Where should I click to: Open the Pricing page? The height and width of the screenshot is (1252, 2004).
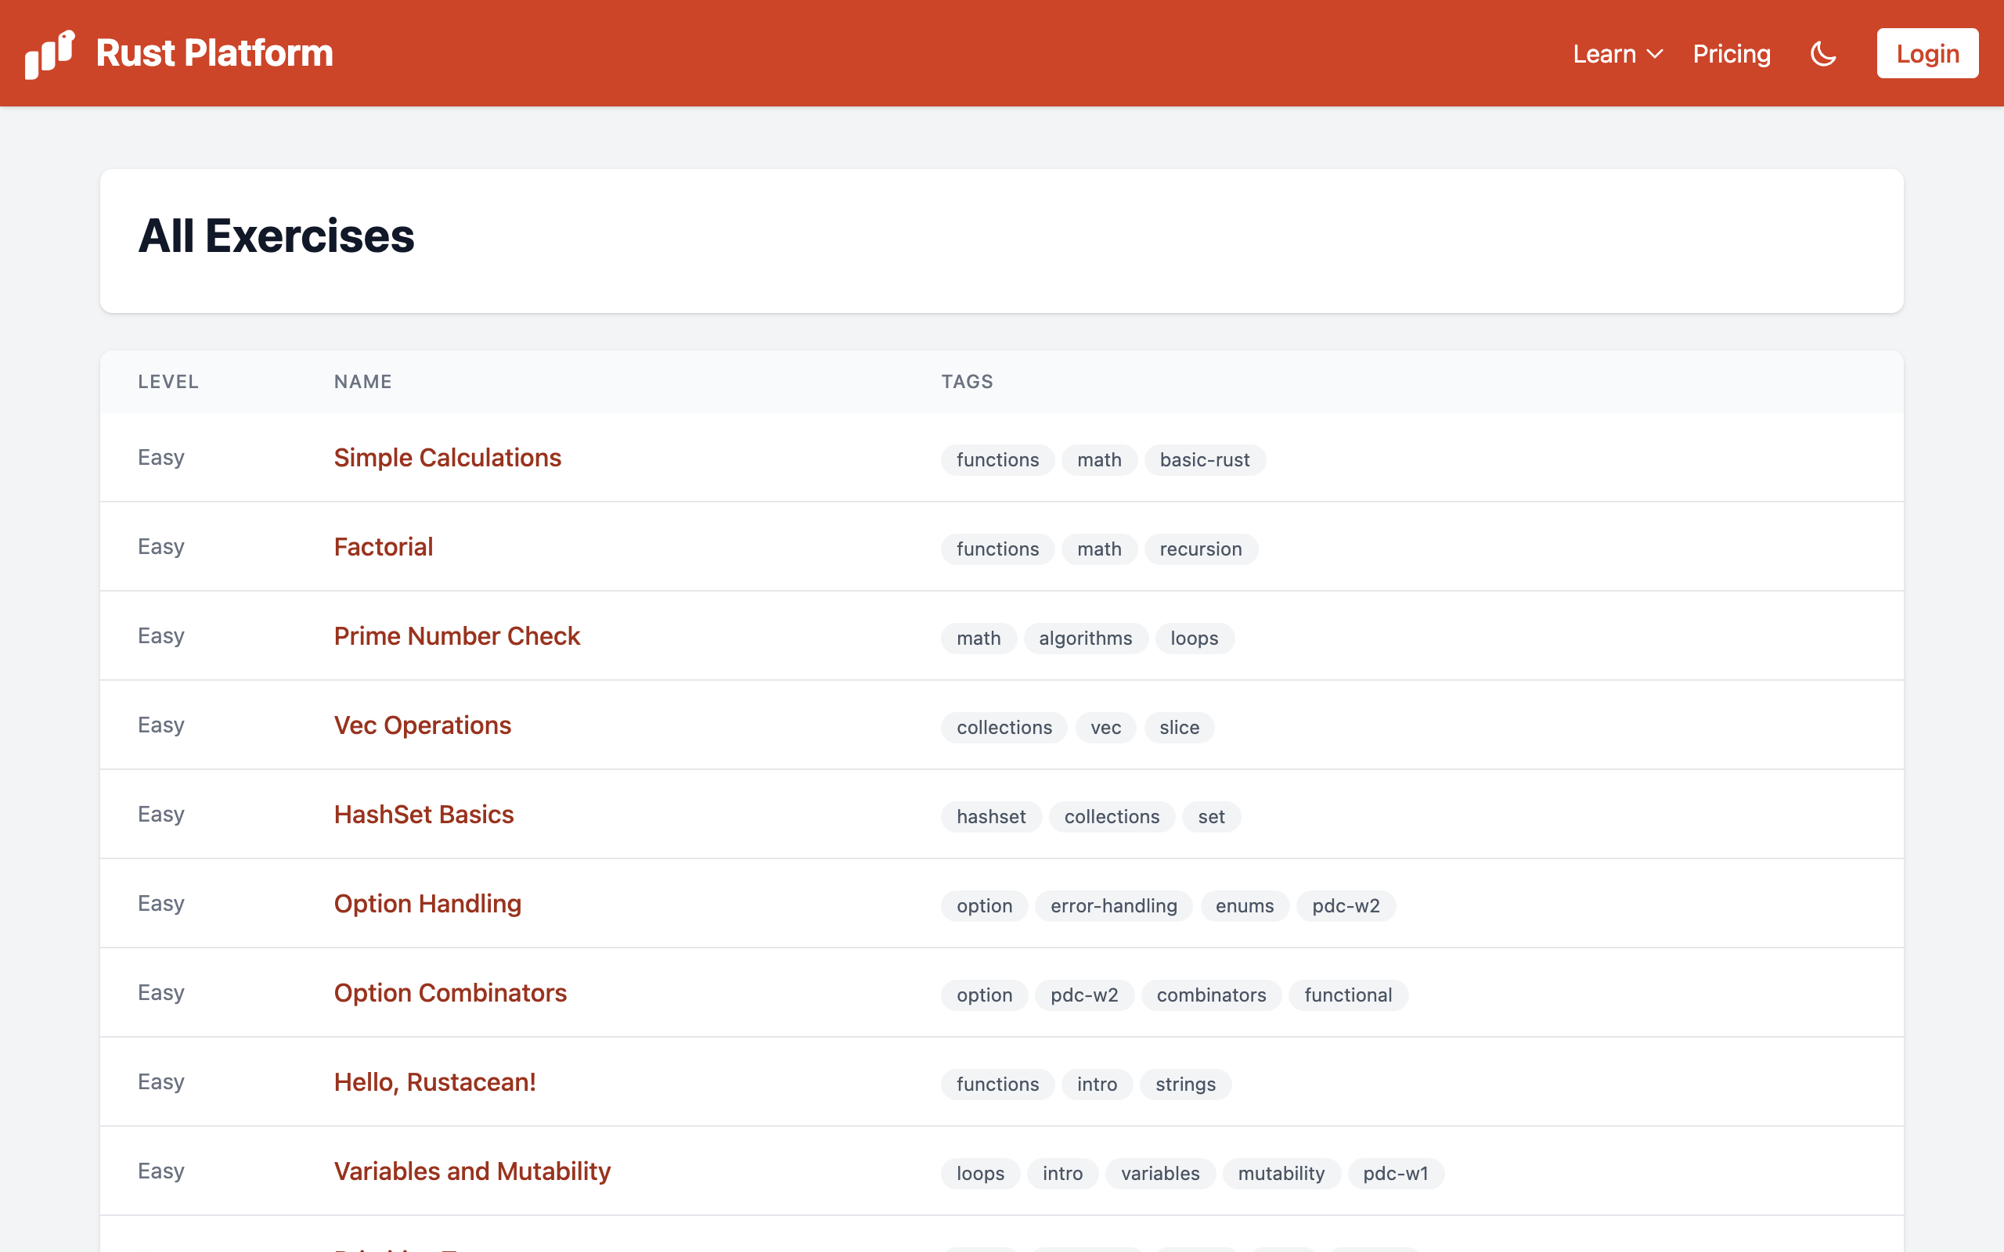[x=1732, y=53]
